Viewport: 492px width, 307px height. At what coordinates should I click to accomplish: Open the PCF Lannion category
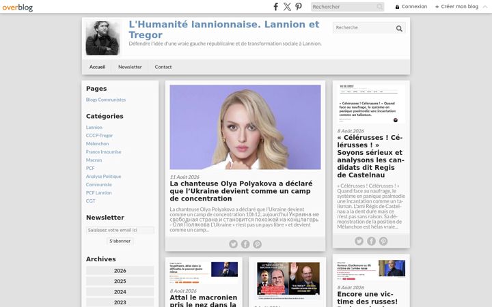[99, 192]
